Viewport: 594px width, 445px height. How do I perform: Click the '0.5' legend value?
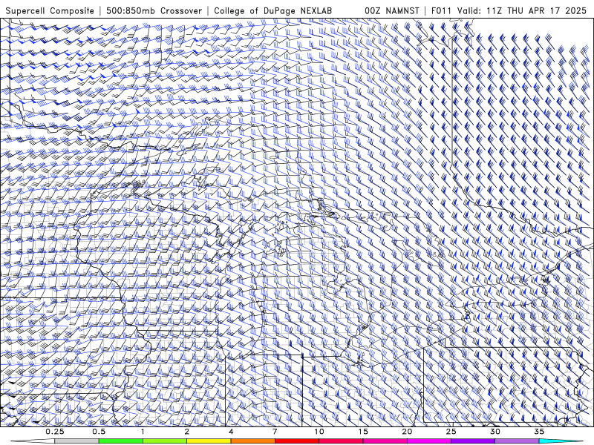pos(99,432)
